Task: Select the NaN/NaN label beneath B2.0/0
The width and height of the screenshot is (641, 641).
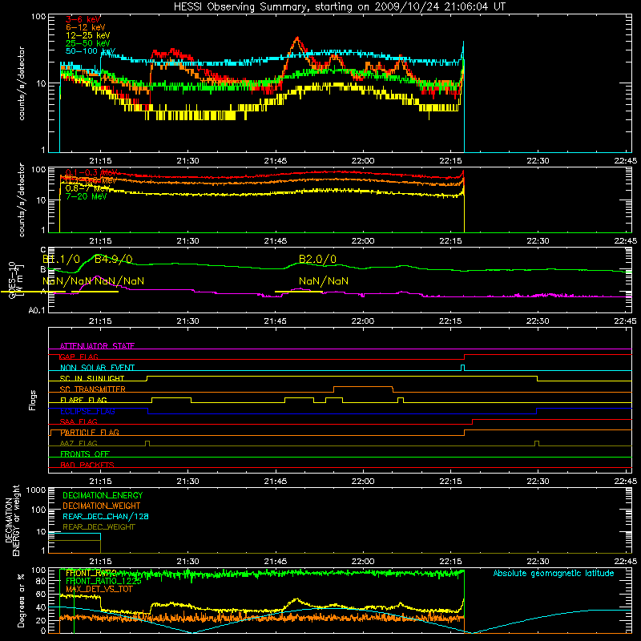Action: [324, 281]
